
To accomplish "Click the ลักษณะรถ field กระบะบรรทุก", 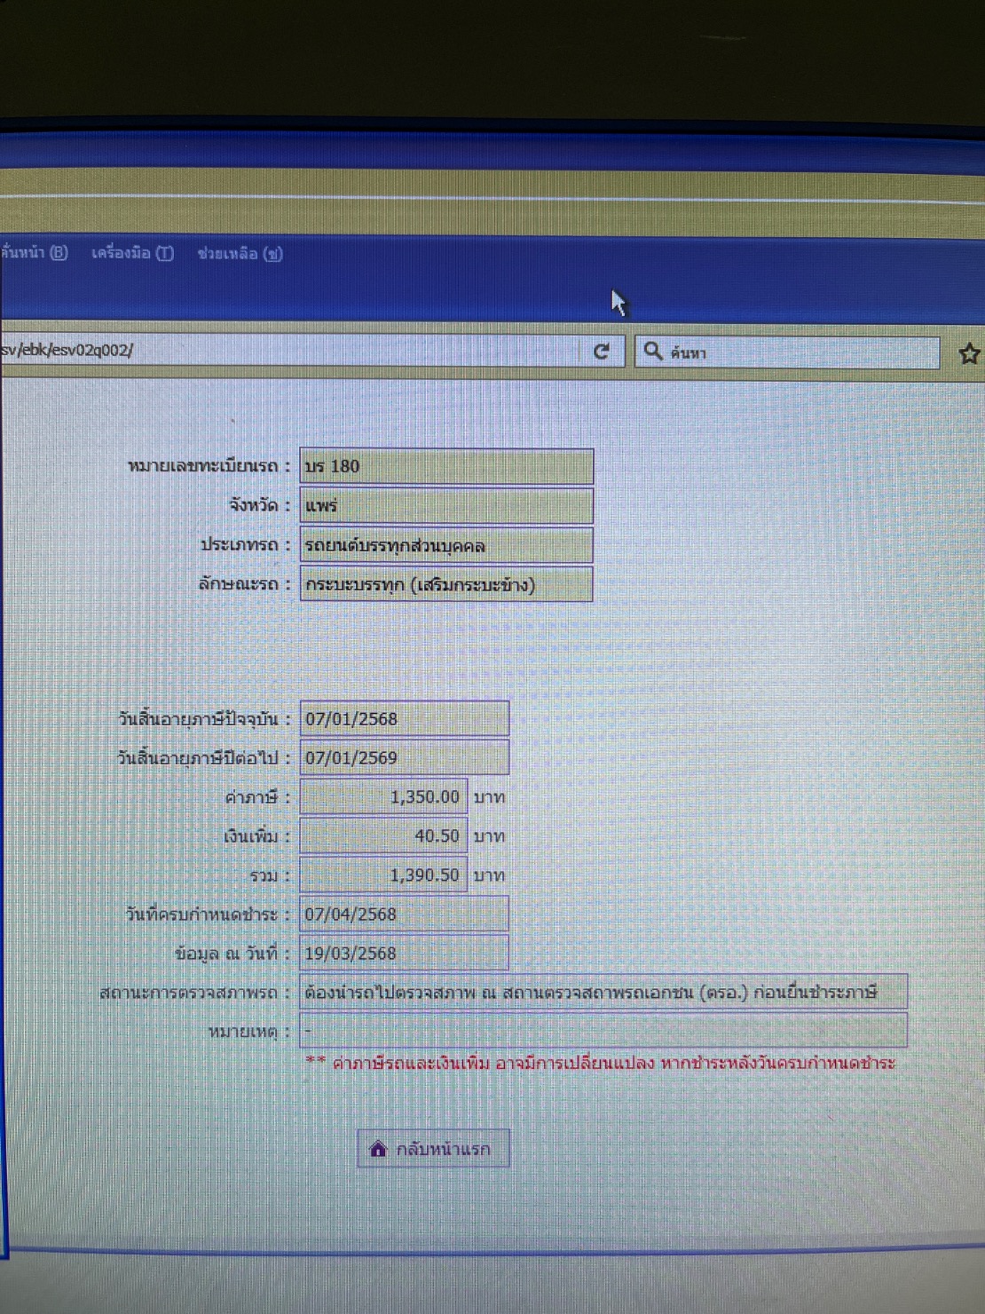I will click(x=446, y=584).
